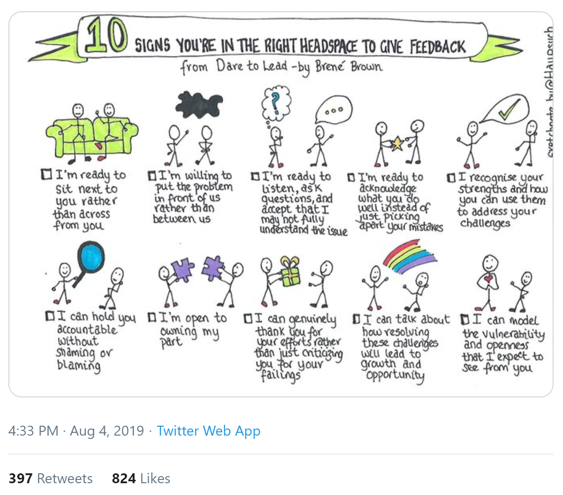This screenshot has width=563, height=495.
Task: Check the 'ready to sit next to you' box
Action: click(x=47, y=174)
